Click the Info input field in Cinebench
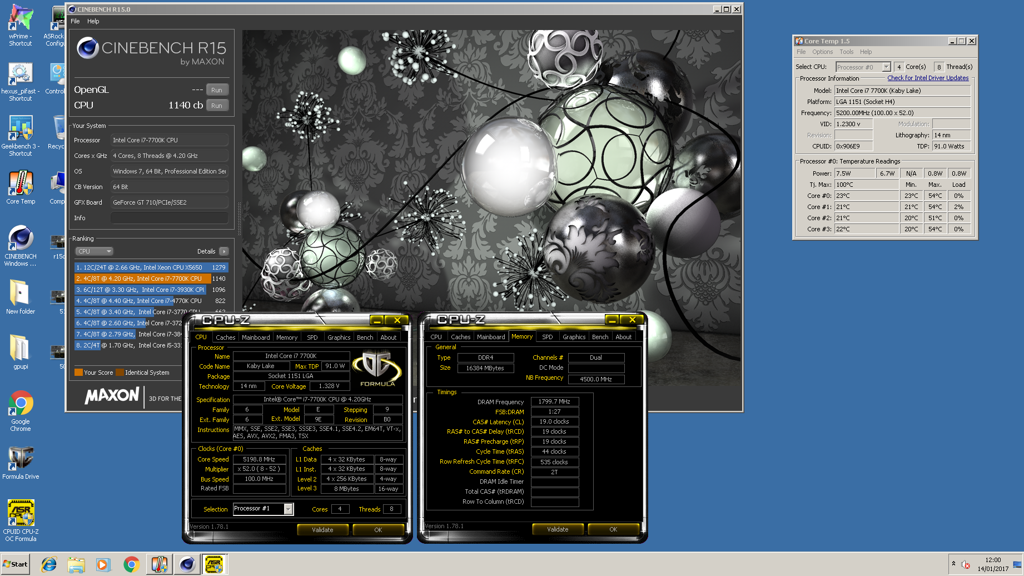Image resolution: width=1024 pixels, height=576 pixels. coord(169,218)
